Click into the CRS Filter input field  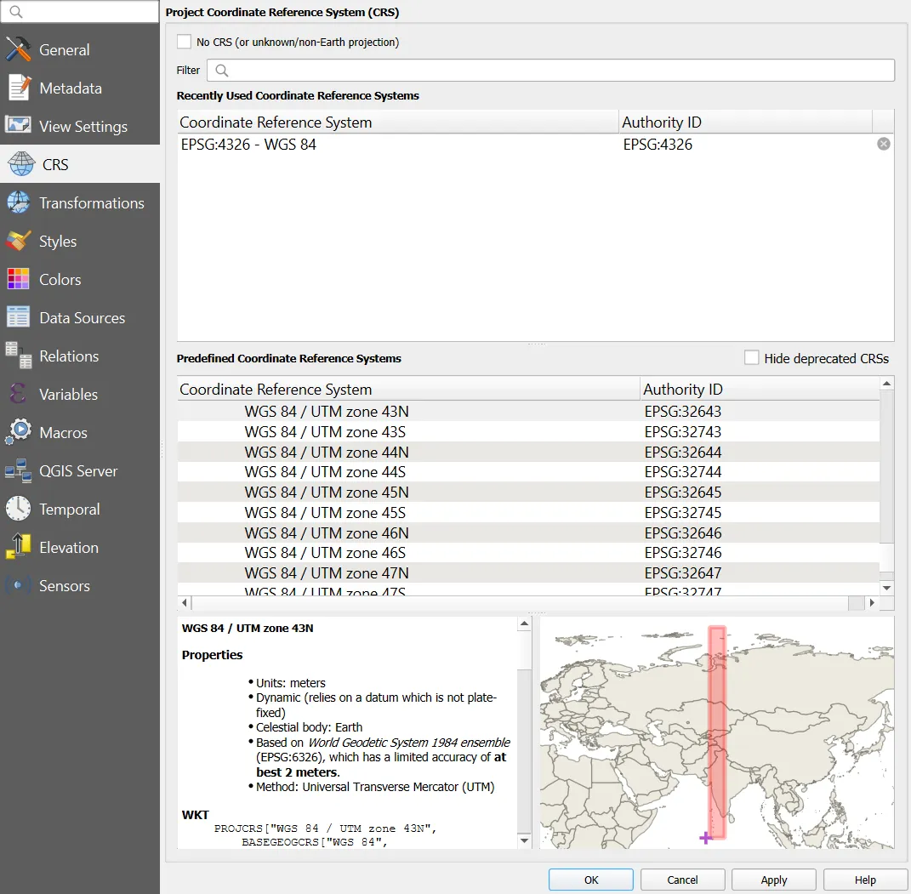[x=551, y=71]
